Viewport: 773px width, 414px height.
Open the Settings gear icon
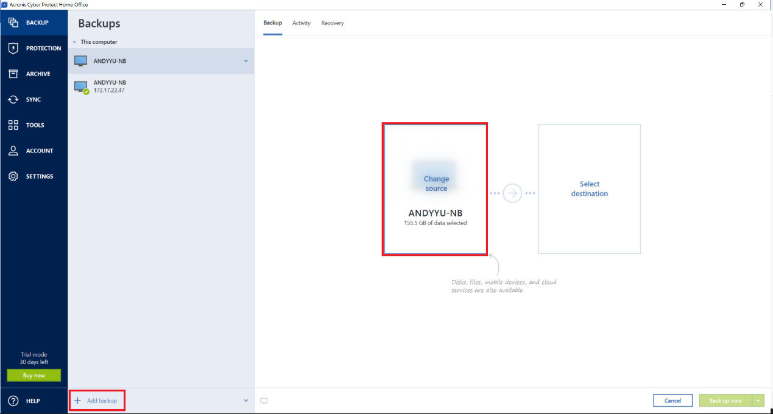coord(13,176)
